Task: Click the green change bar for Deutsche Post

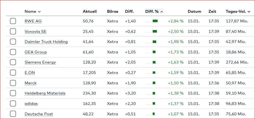Action: point(154,114)
